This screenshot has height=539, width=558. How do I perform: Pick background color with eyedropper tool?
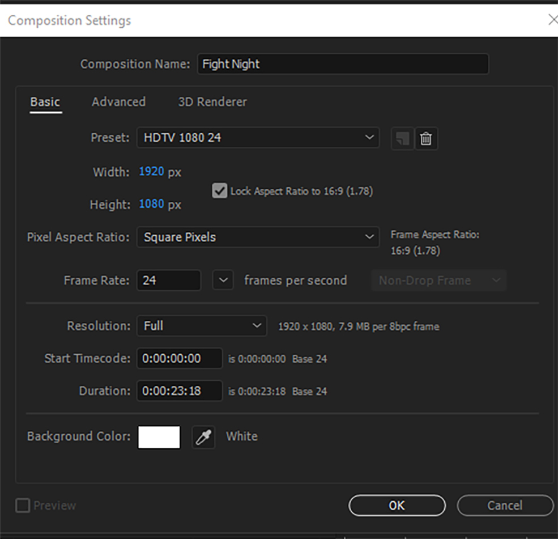coord(203,437)
